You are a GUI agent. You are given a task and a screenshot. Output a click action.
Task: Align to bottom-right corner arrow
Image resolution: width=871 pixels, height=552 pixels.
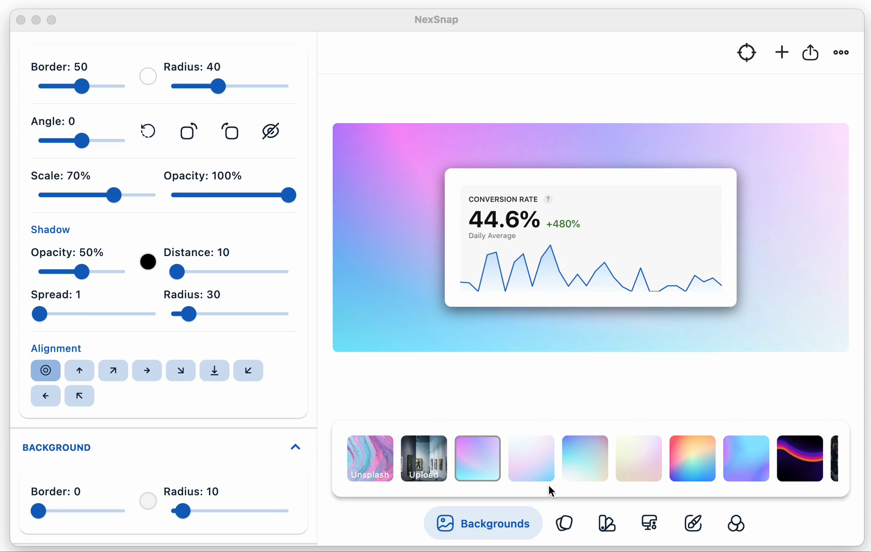point(181,371)
